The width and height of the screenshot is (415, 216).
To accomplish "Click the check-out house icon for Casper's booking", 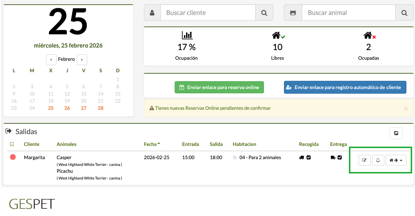I will [393, 160].
